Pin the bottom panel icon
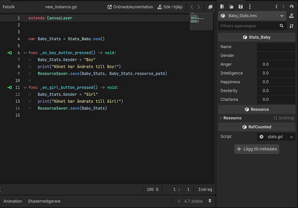 pyautogui.click(x=210, y=201)
